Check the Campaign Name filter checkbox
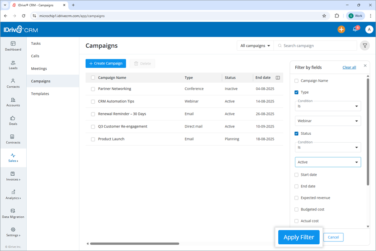 coord(296,80)
